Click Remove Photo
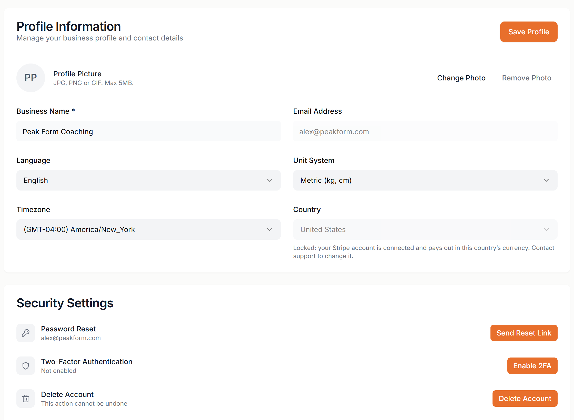574x420 pixels. pos(527,78)
